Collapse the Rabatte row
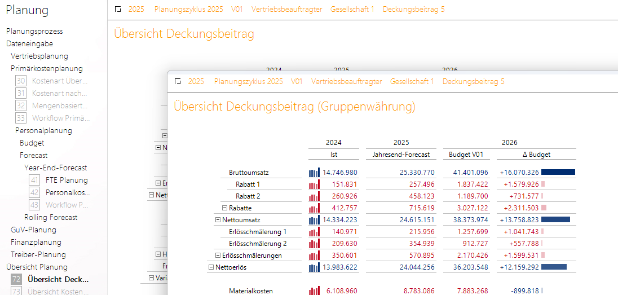This screenshot has height=295, width=618. (224, 208)
